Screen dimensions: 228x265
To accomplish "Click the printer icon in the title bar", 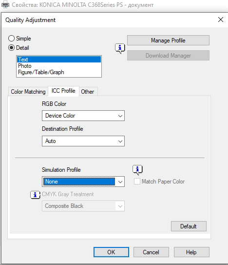I will pyautogui.click(x=5, y=4).
